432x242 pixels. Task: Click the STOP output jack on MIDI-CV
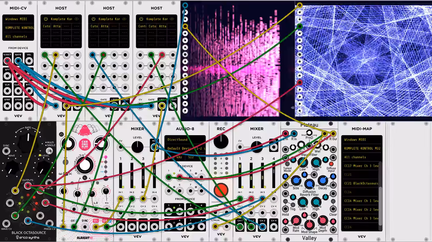[x=18, y=106]
